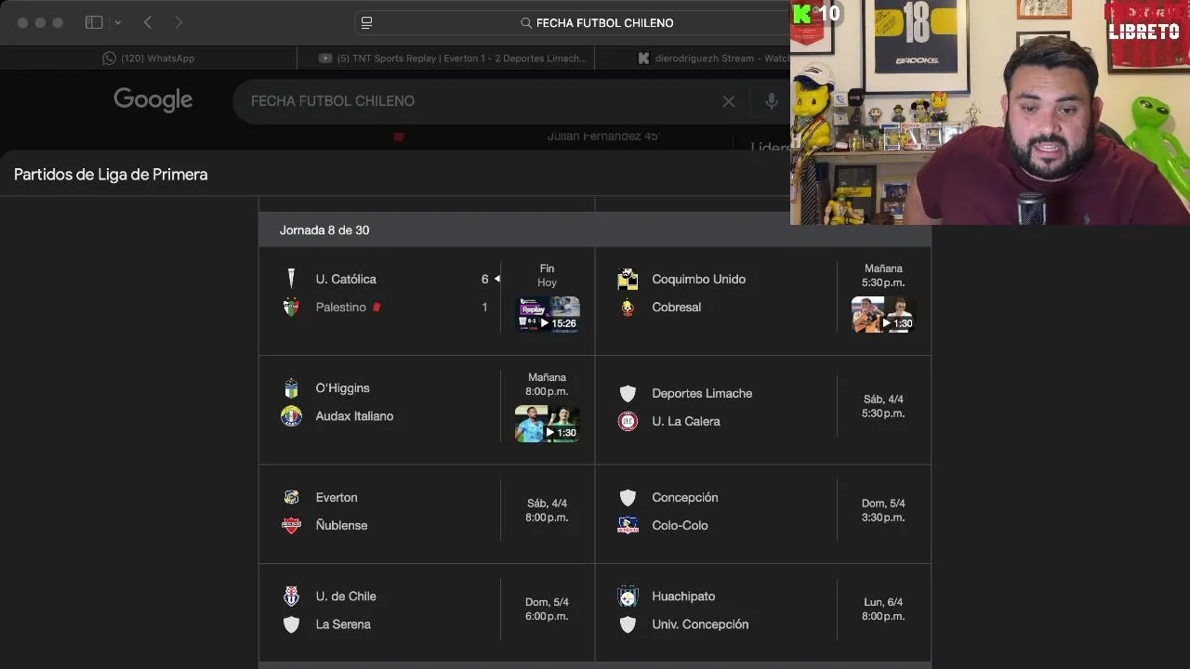Click Everton crest icon
This screenshot has width=1190, height=669.
[x=291, y=497]
